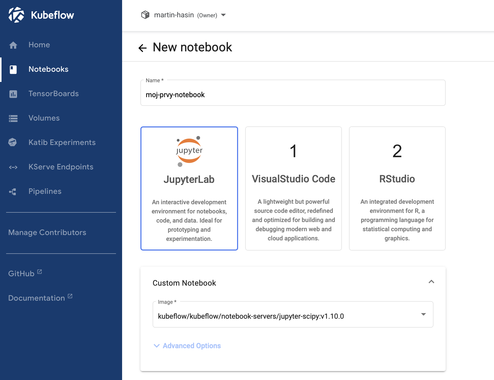Select the RStudio server type card
Image resolution: width=494 pixels, height=380 pixels.
pos(397,188)
